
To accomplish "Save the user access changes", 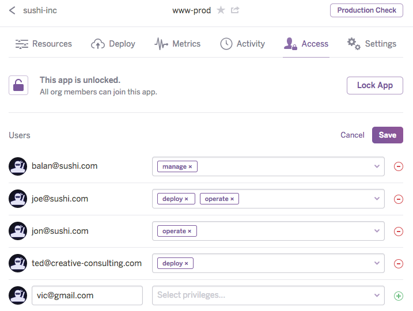I will click(387, 135).
